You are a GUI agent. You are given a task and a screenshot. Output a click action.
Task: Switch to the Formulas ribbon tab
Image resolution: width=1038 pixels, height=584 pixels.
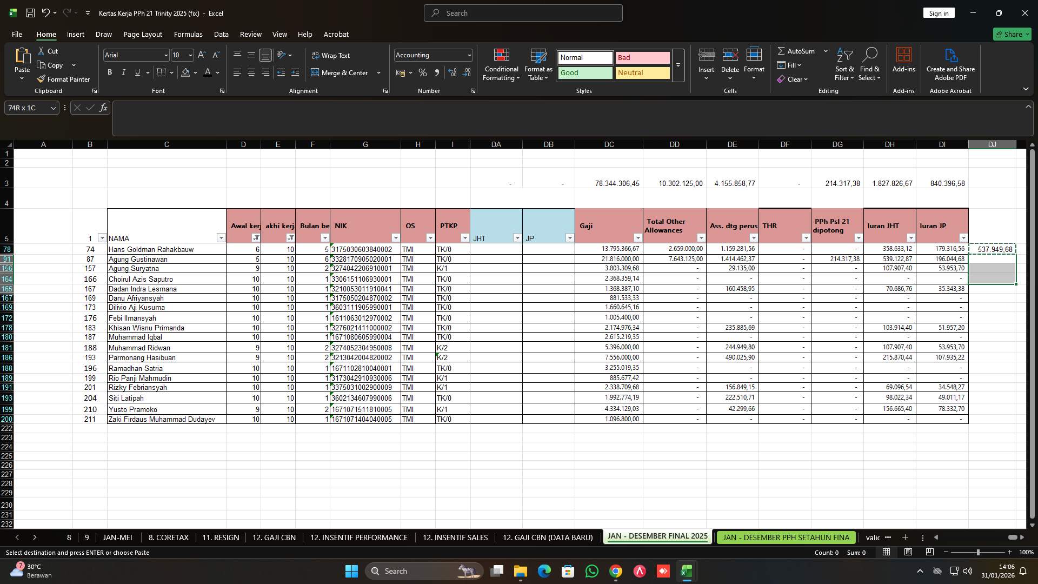pos(188,34)
